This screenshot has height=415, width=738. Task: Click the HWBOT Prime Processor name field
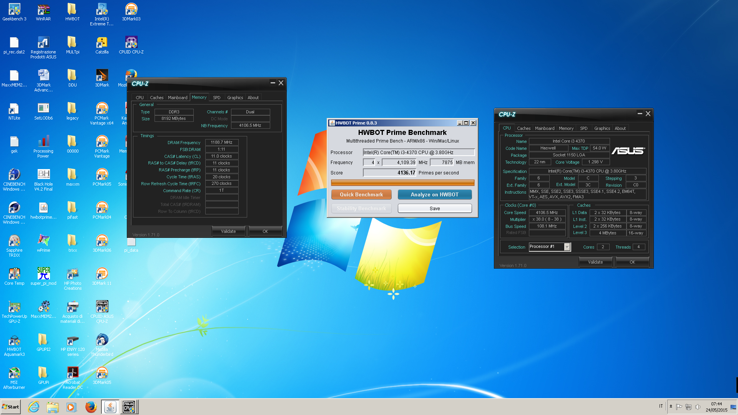click(x=419, y=152)
